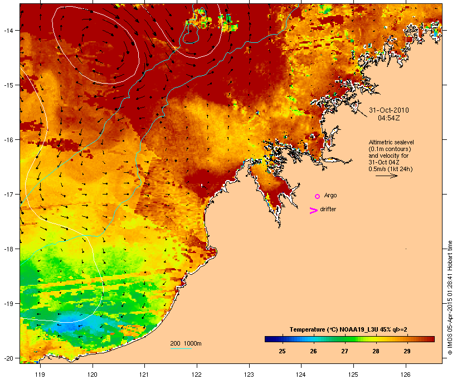Viewport: 457px width, 379px height.
Task: Click the longitude axis label 122
Action: point(197,375)
